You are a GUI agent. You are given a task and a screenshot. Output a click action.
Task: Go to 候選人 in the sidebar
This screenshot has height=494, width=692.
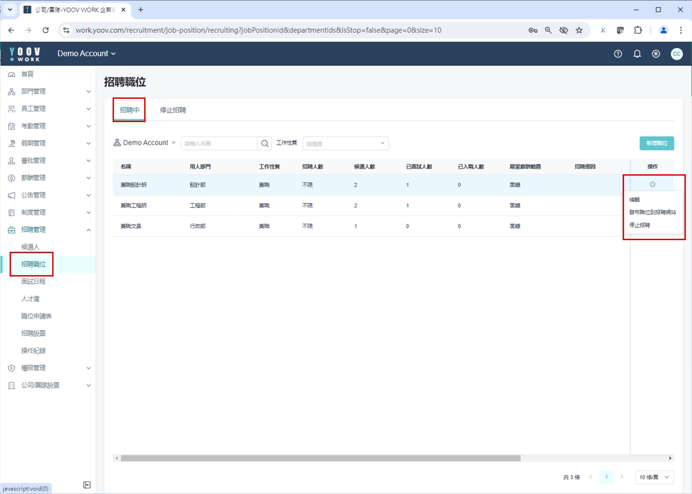(x=30, y=246)
